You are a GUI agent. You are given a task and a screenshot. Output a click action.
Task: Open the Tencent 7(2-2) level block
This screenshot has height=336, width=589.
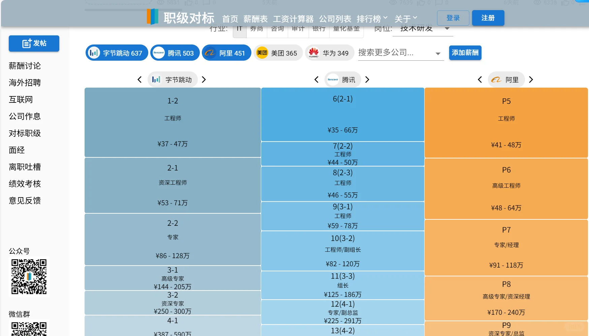pos(343,154)
